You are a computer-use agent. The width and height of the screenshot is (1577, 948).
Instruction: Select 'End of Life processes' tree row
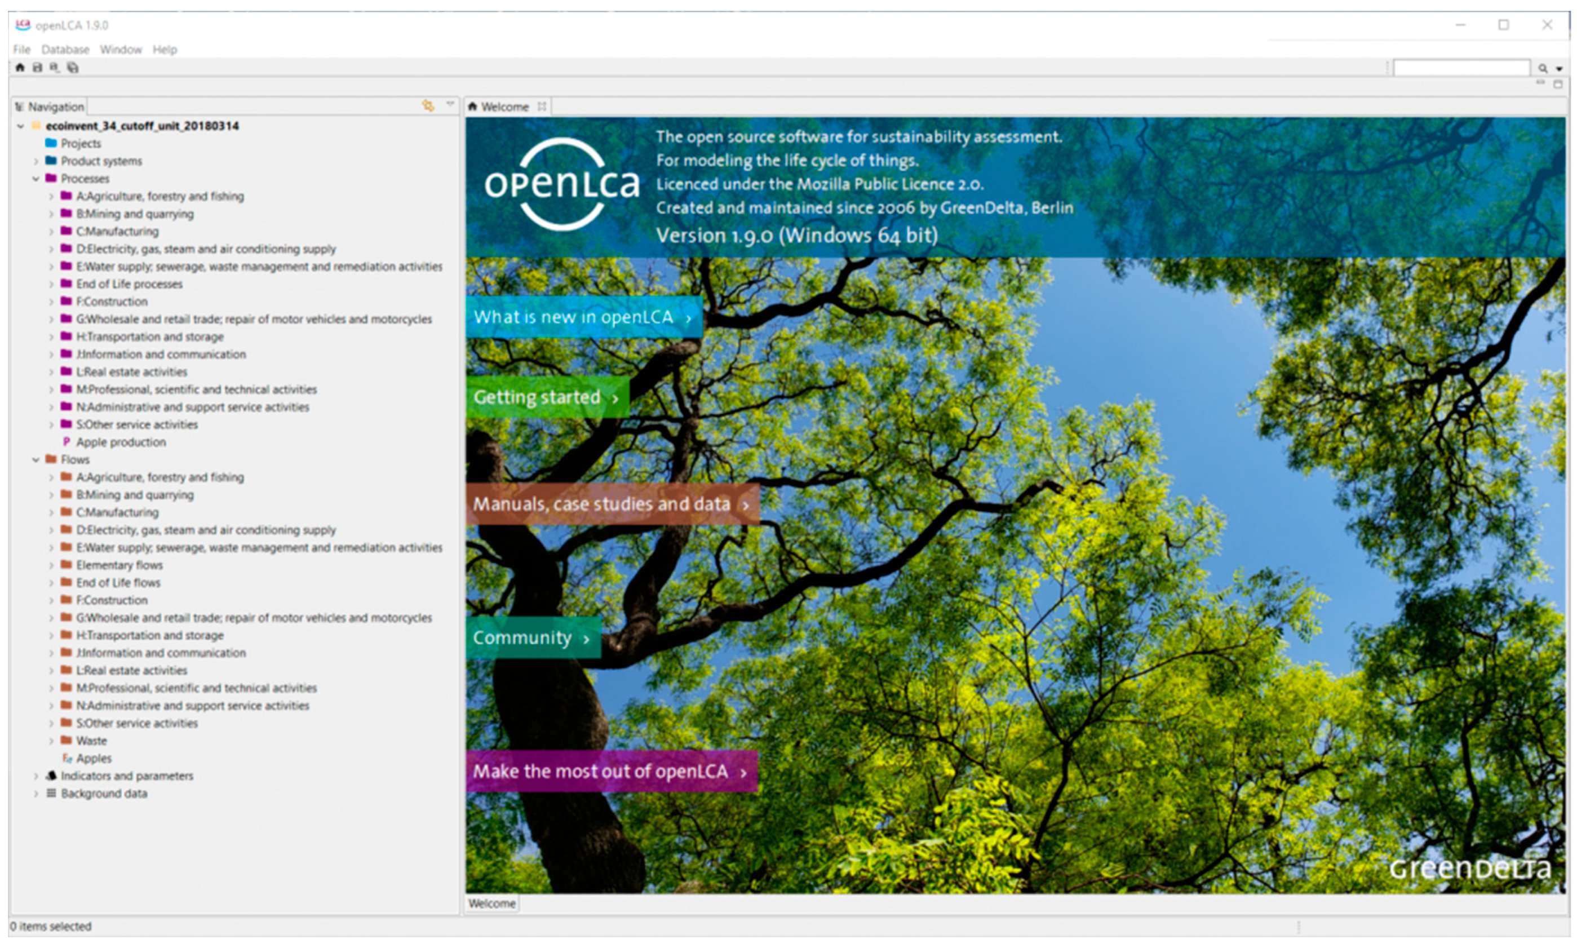(129, 284)
